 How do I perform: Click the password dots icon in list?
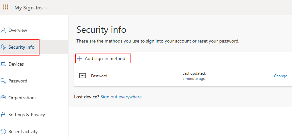pyautogui.click(x=83, y=76)
